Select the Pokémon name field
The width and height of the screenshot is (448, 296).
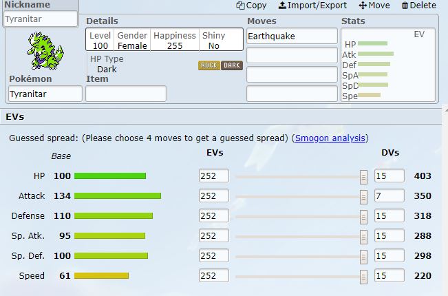coord(45,94)
